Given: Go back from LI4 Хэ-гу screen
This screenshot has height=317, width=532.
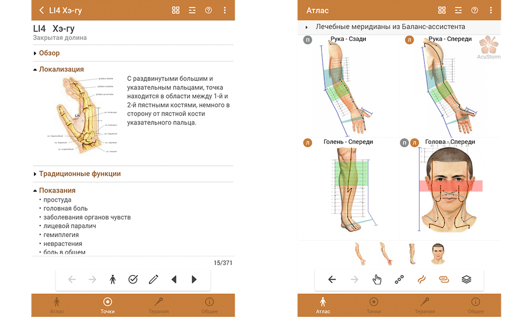Looking at the screenshot, I should (x=42, y=10).
